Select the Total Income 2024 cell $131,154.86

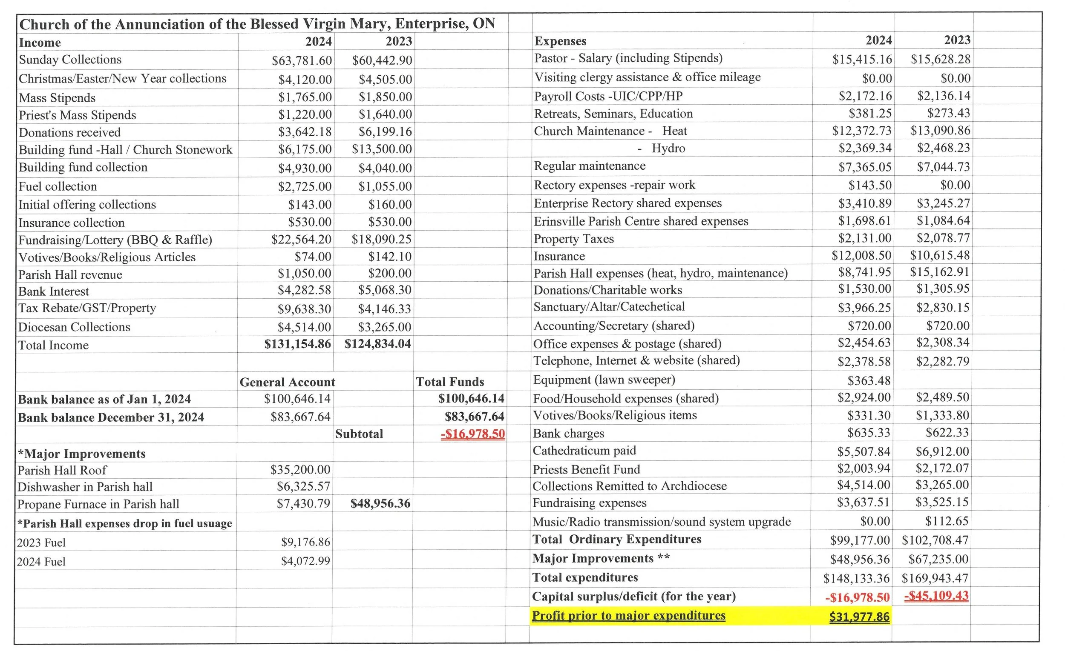click(297, 344)
